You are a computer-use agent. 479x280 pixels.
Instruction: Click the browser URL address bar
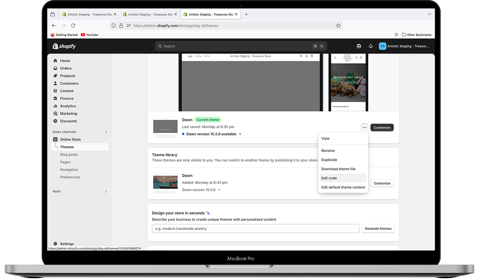pyautogui.click(x=226, y=26)
